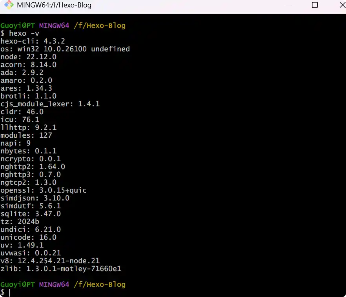Click the Git Bash icon in title bar
Image resolution: width=346 pixels, height=297 pixels.
(9, 5)
